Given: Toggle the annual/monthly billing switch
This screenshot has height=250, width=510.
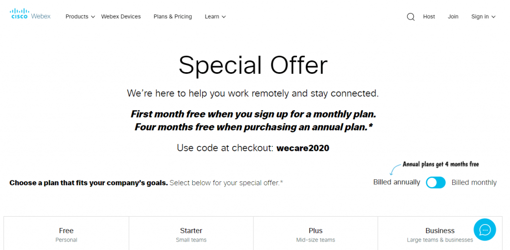Looking at the screenshot, I should pyautogui.click(x=435, y=183).
